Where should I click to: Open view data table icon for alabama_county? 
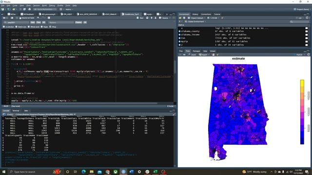[x=307, y=31]
